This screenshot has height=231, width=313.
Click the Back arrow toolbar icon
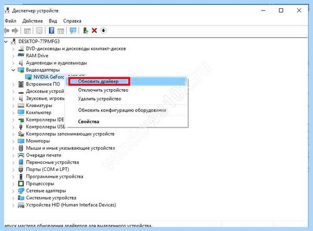click(x=7, y=31)
